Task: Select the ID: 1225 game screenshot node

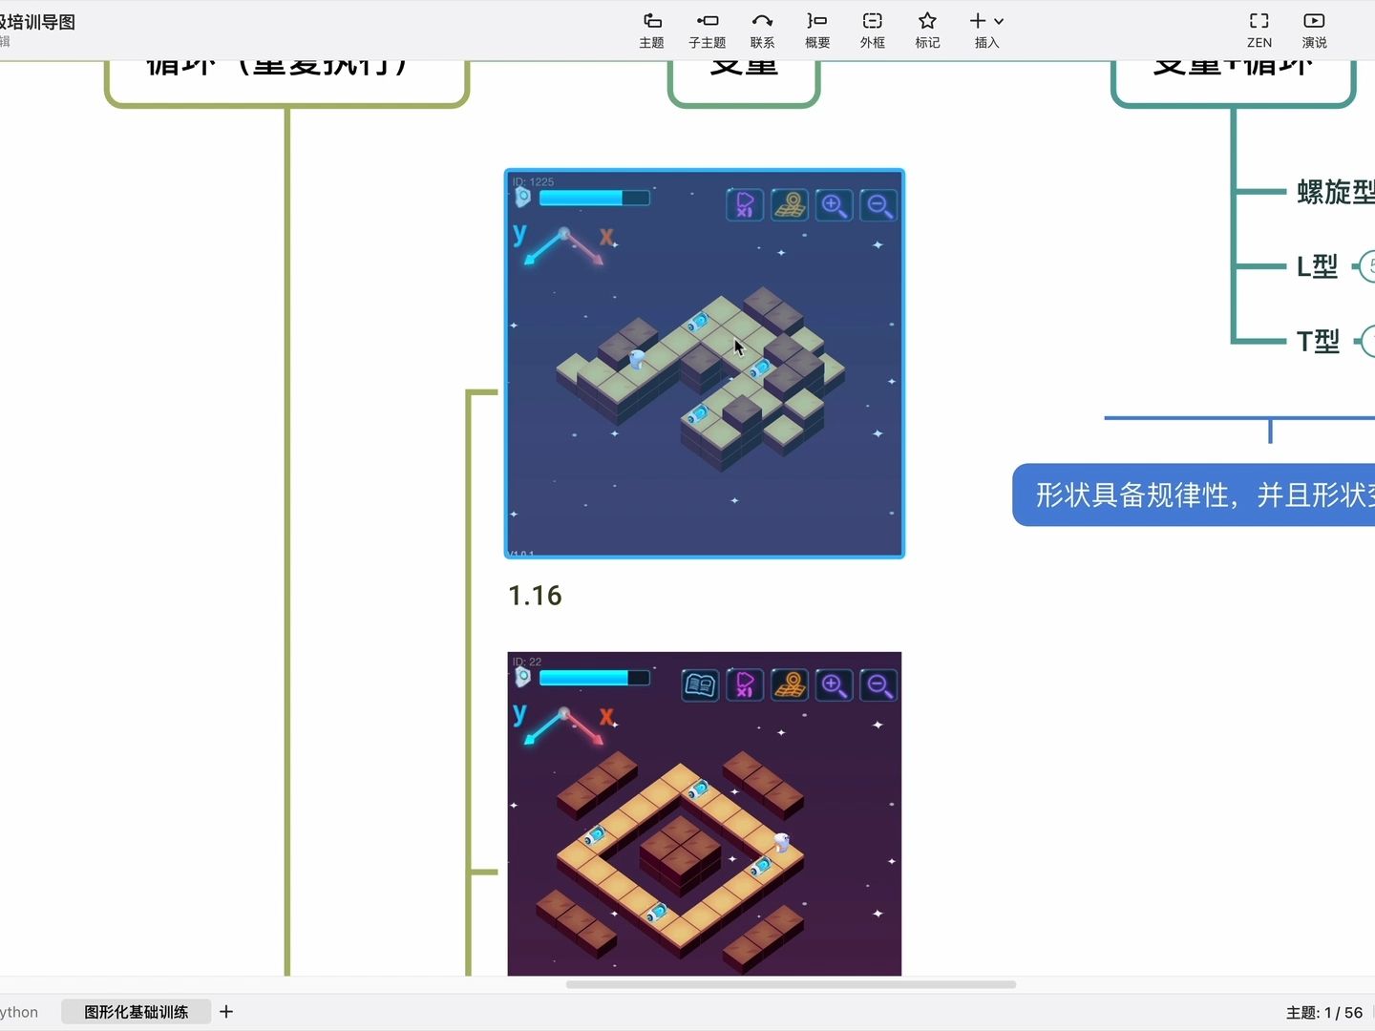Action: point(704,363)
